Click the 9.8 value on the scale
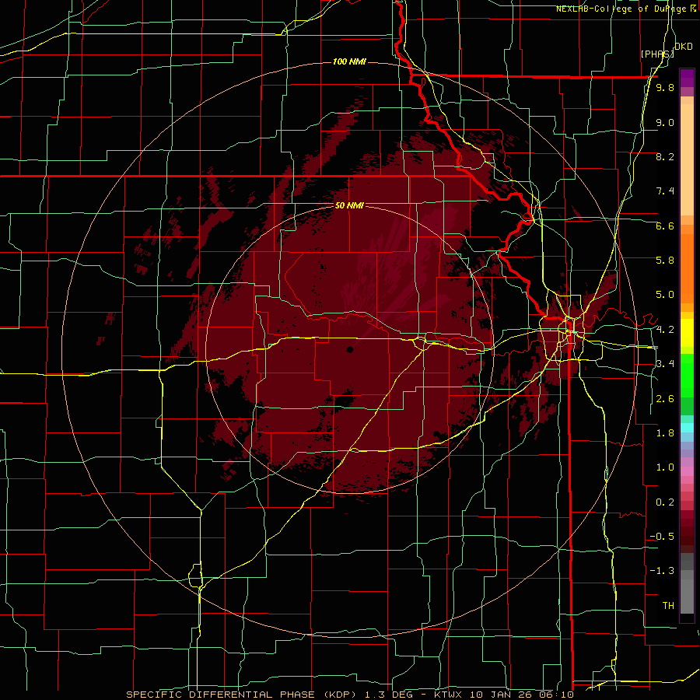Image resolution: width=700 pixels, height=700 pixels. (x=665, y=88)
